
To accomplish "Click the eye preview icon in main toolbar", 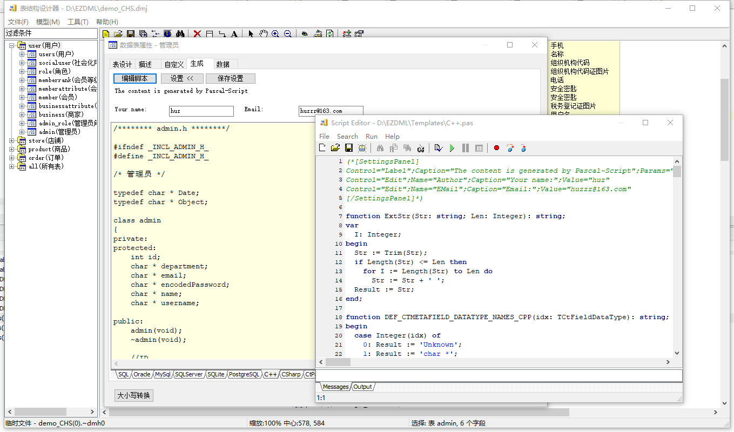I will [x=305, y=33].
